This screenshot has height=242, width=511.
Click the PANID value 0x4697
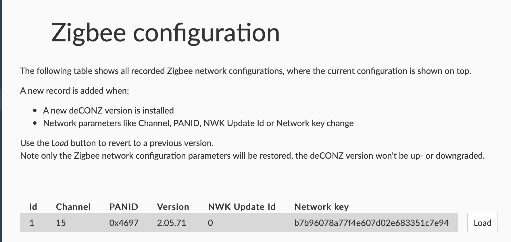[x=124, y=223]
